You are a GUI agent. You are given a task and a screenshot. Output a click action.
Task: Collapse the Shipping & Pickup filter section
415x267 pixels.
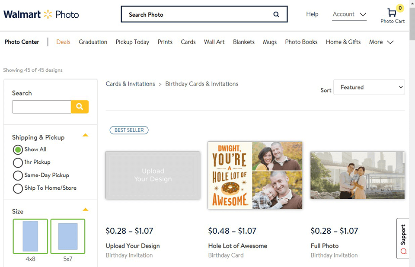click(x=85, y=136)
